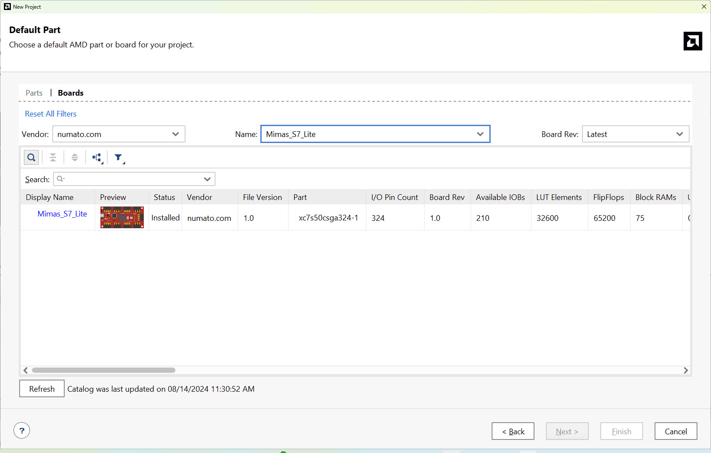Image resolution: width=711 pixels, height=453 pixels.
Task: Open the Vendor dropdown showing numato.com
Action: pos(119,134)
